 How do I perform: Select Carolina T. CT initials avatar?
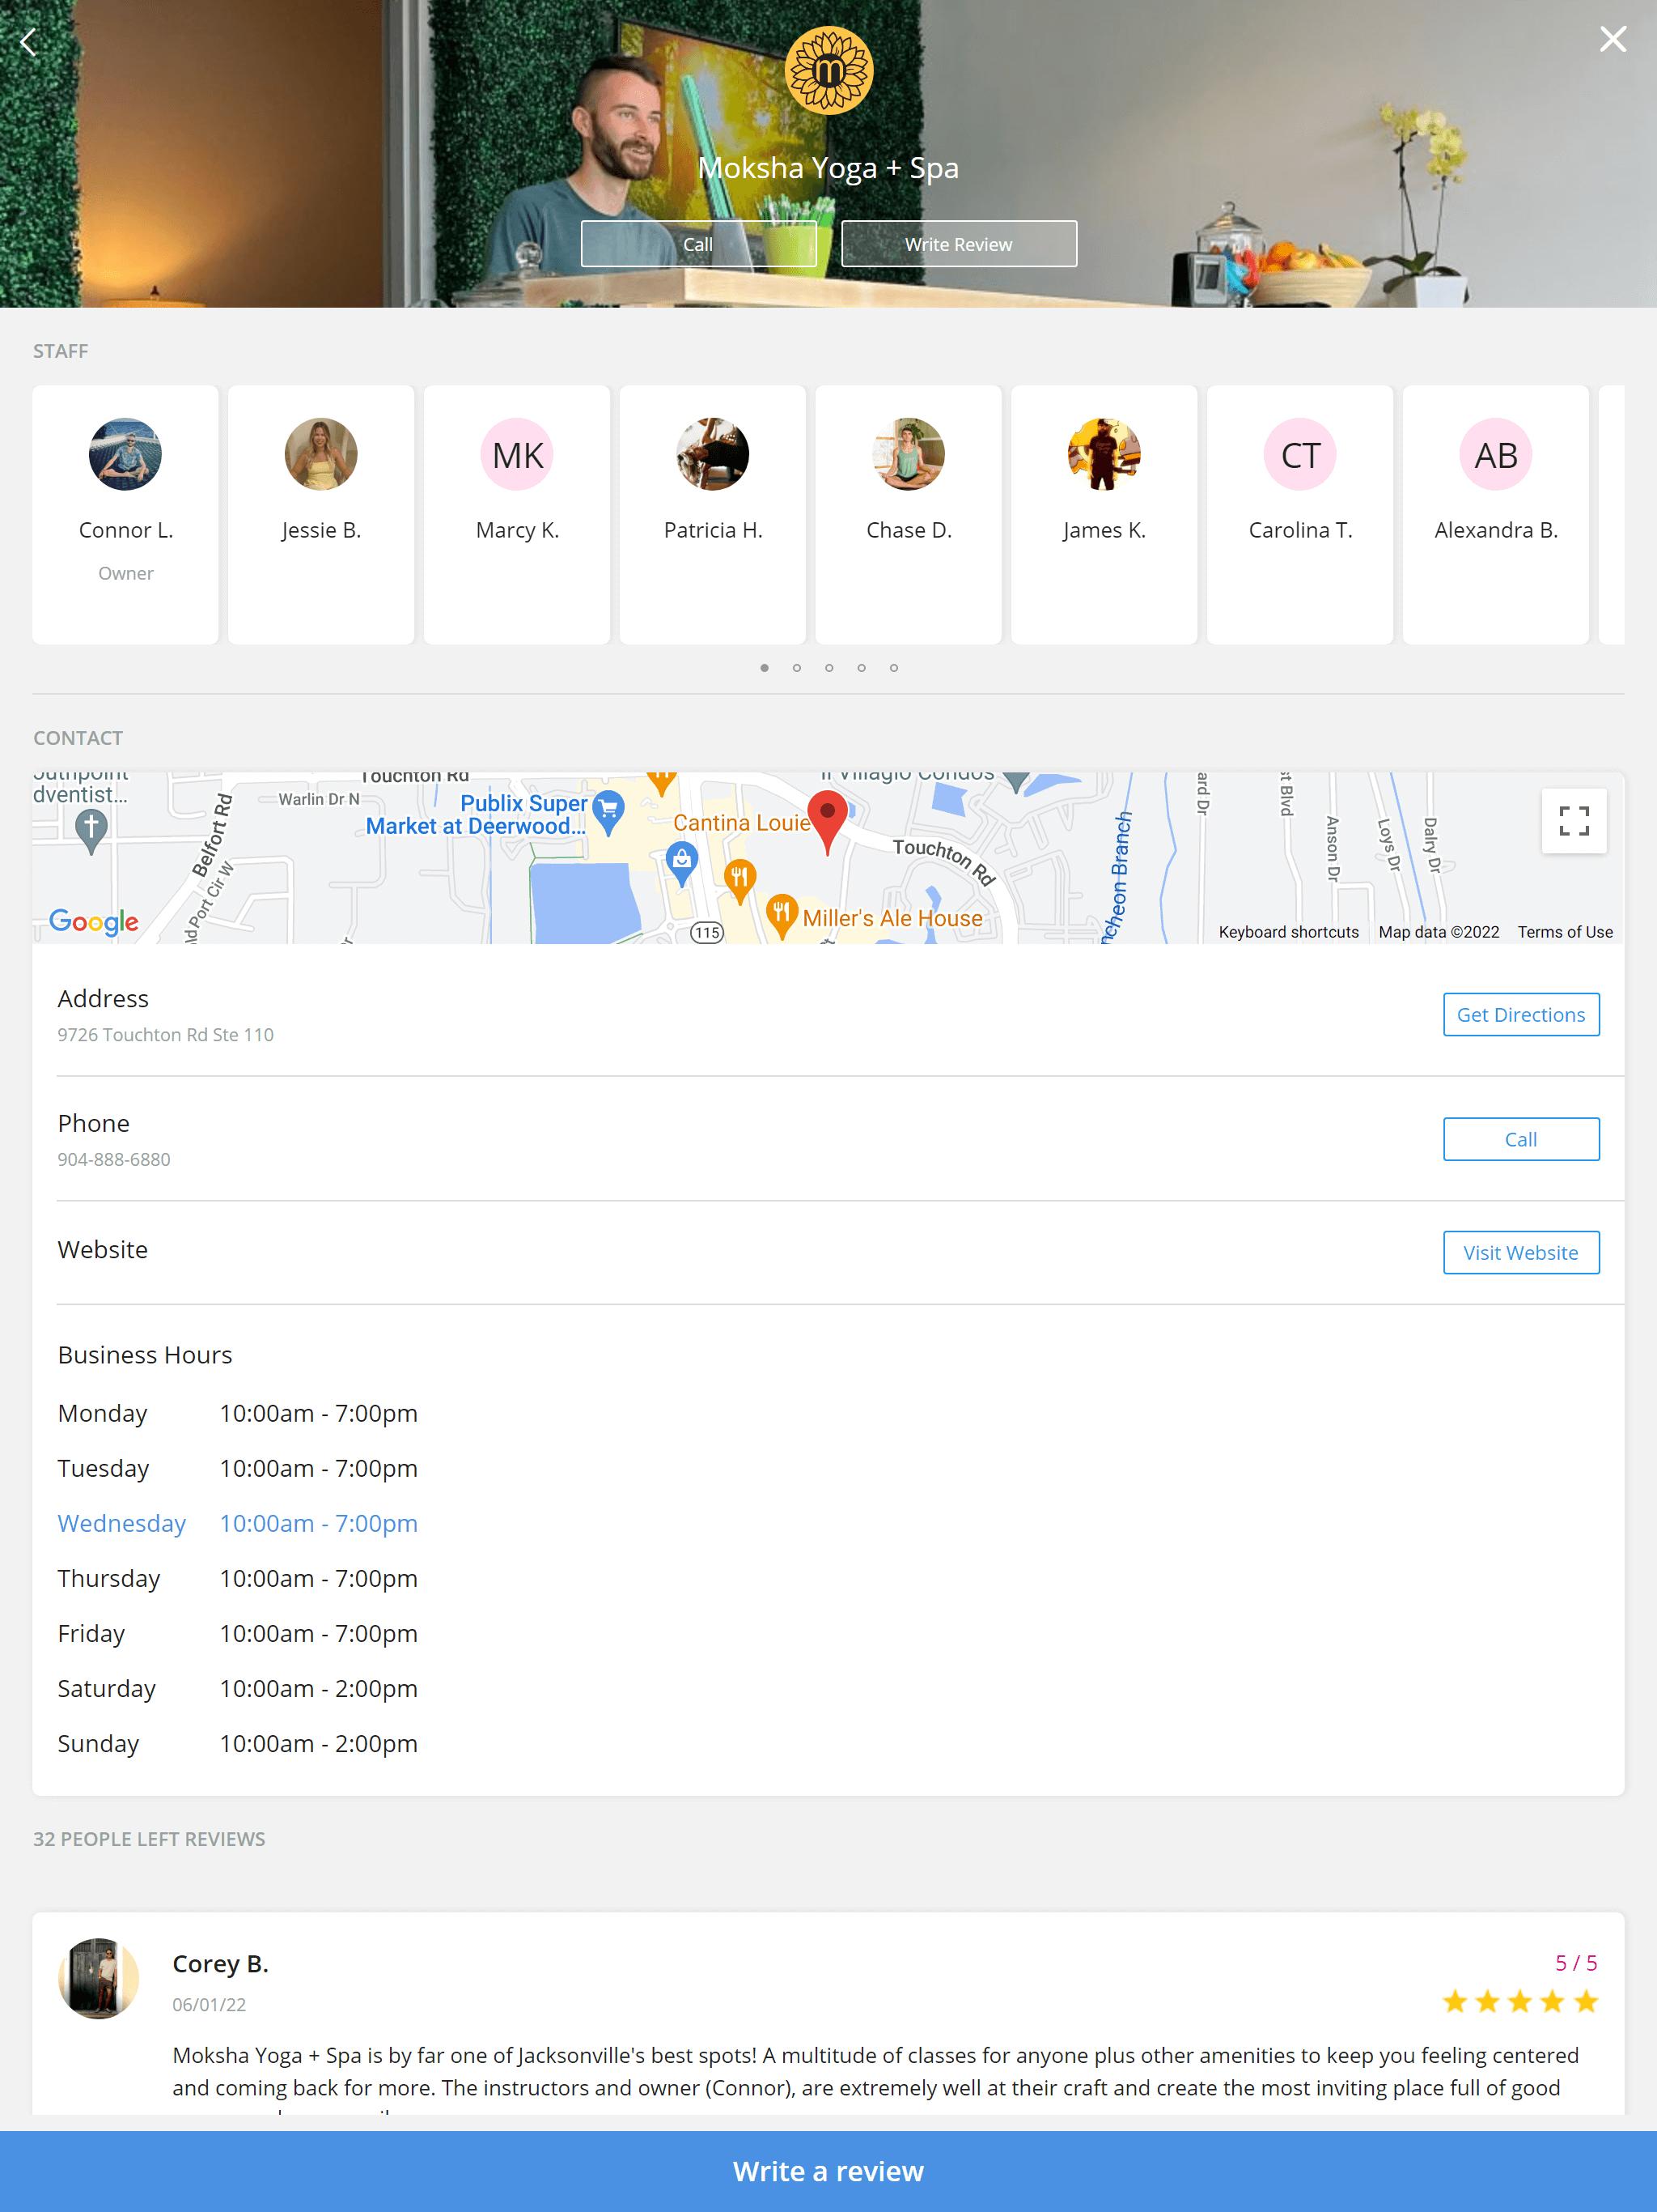pos(1300,454)
